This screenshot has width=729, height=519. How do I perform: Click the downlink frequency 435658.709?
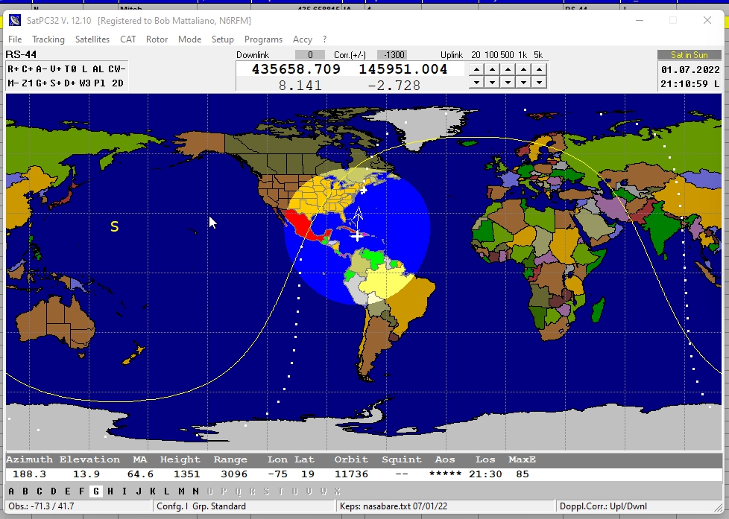(x=296, y=69)
